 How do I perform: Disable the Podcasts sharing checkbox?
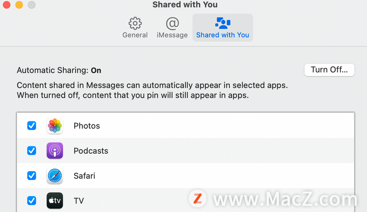31,150
